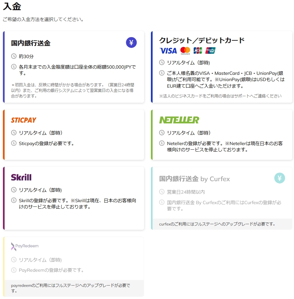Click the clock icon in the credit card card
Viewport: 294px width, 299px height.
(x=162, y=62)
